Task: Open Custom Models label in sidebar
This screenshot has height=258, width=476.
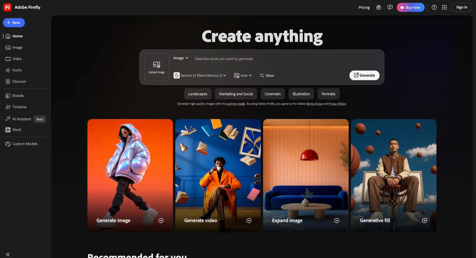Action: 25,144
